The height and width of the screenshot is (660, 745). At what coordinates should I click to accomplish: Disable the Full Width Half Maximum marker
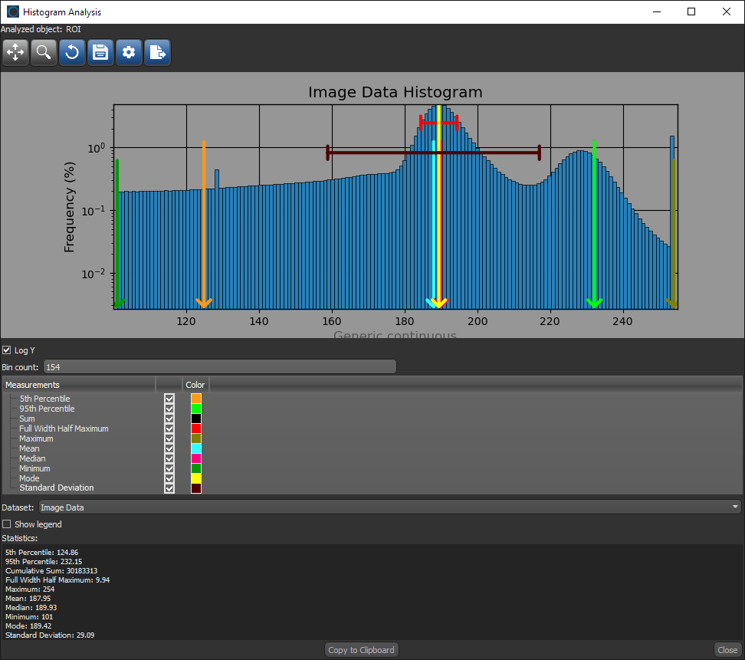169,428
